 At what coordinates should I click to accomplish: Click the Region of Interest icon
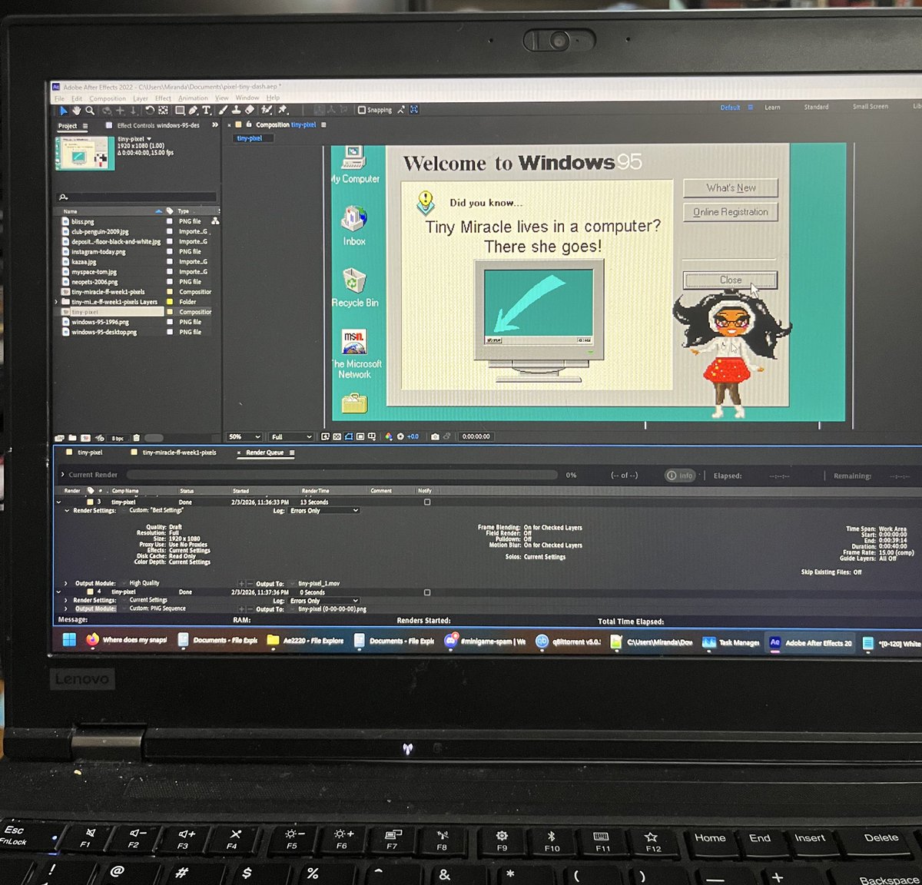pos(360,436)
